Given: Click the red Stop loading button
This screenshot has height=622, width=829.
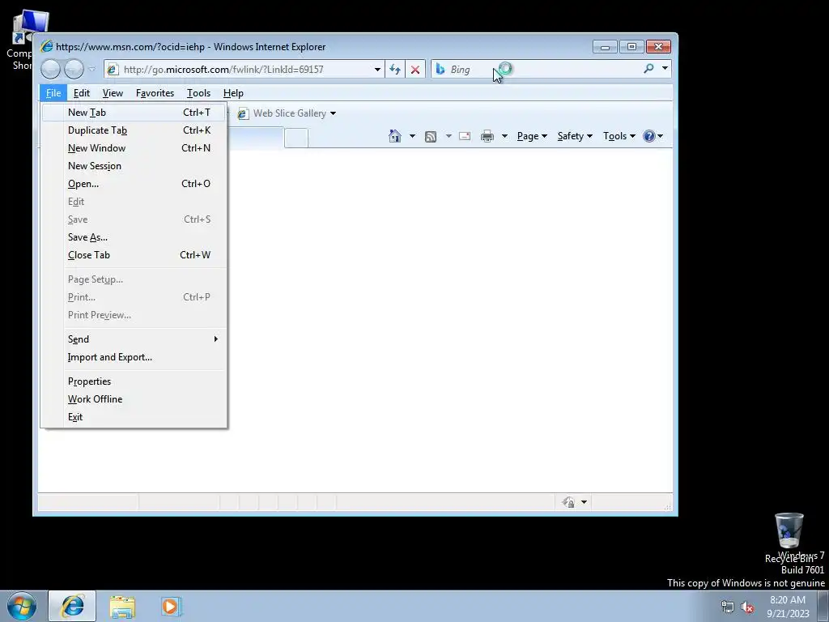Looking at the screenshot, I should pos(415,70).
